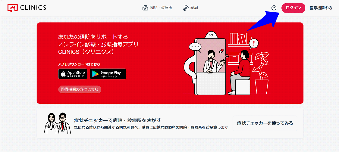Click the 医療機関の方はこちら pill button
This screenshot has height=152, width=339.
[80, 89]
